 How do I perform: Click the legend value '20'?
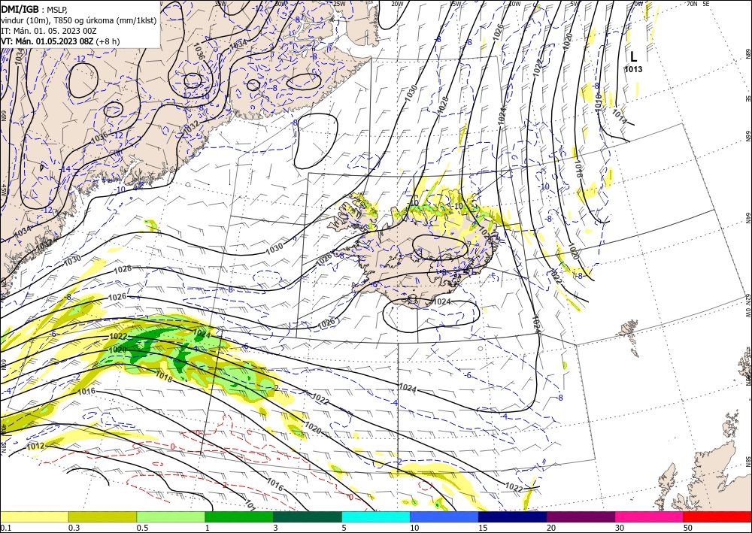coord(551,528)
